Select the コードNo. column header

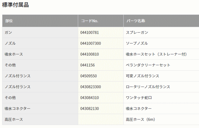tap(89, 21)
